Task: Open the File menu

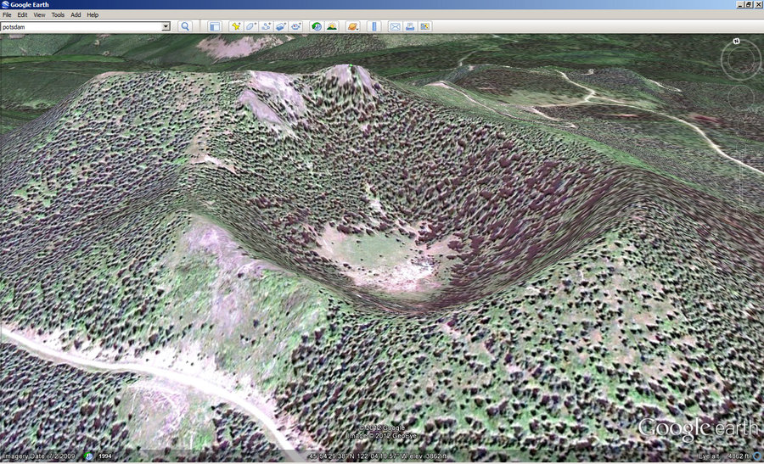Action: click(x=7, y=14)
